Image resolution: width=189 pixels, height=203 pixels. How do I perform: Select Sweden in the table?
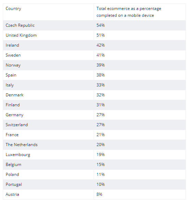[x=13, y=55]
